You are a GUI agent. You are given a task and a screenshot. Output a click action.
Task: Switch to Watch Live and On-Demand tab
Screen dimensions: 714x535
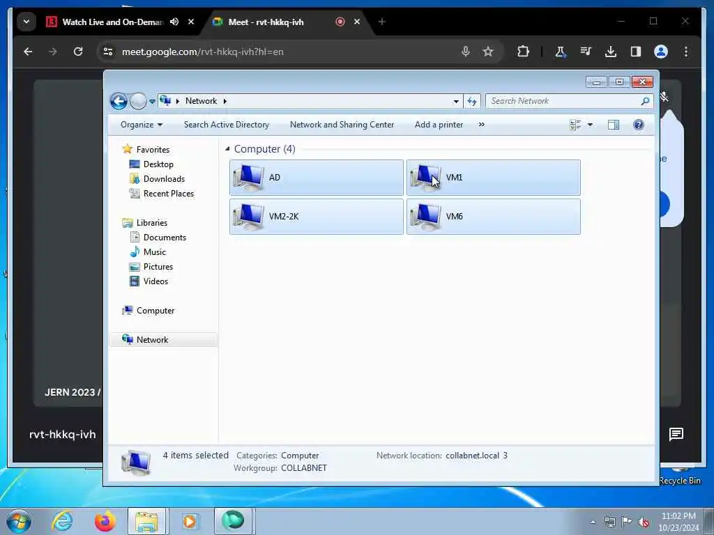pos(112,22)
